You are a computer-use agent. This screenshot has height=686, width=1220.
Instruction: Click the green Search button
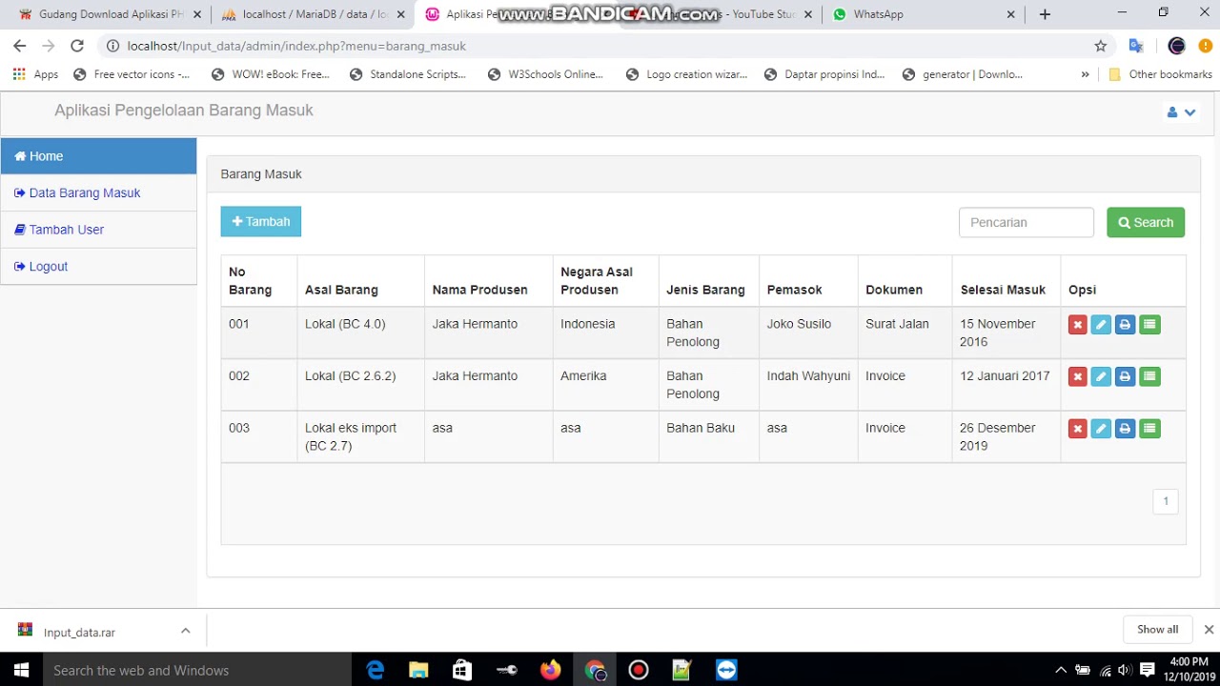coord(1146,222)
